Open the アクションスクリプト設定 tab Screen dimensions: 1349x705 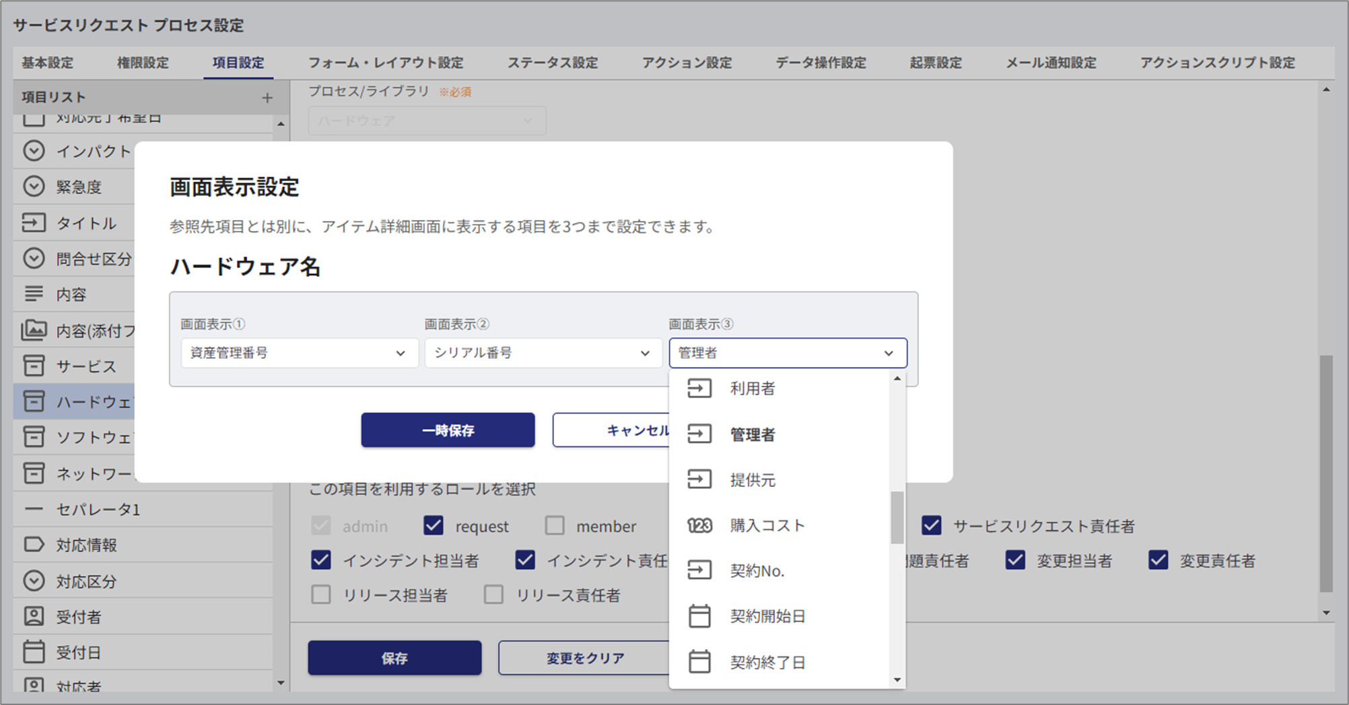coord(1217,63)
